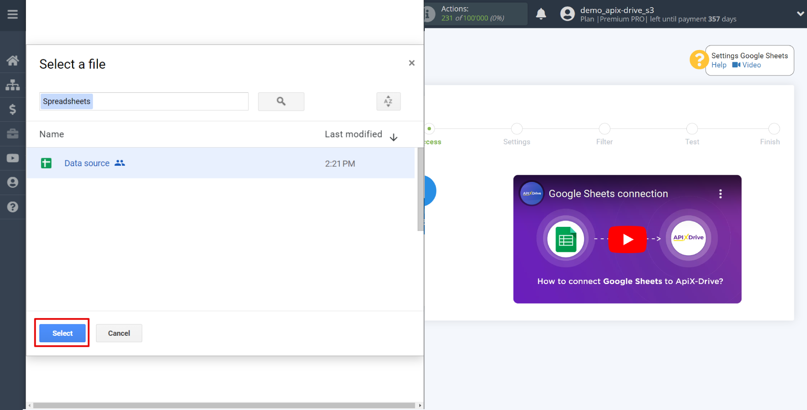
Task: Open the Video link
Action: 751,65
